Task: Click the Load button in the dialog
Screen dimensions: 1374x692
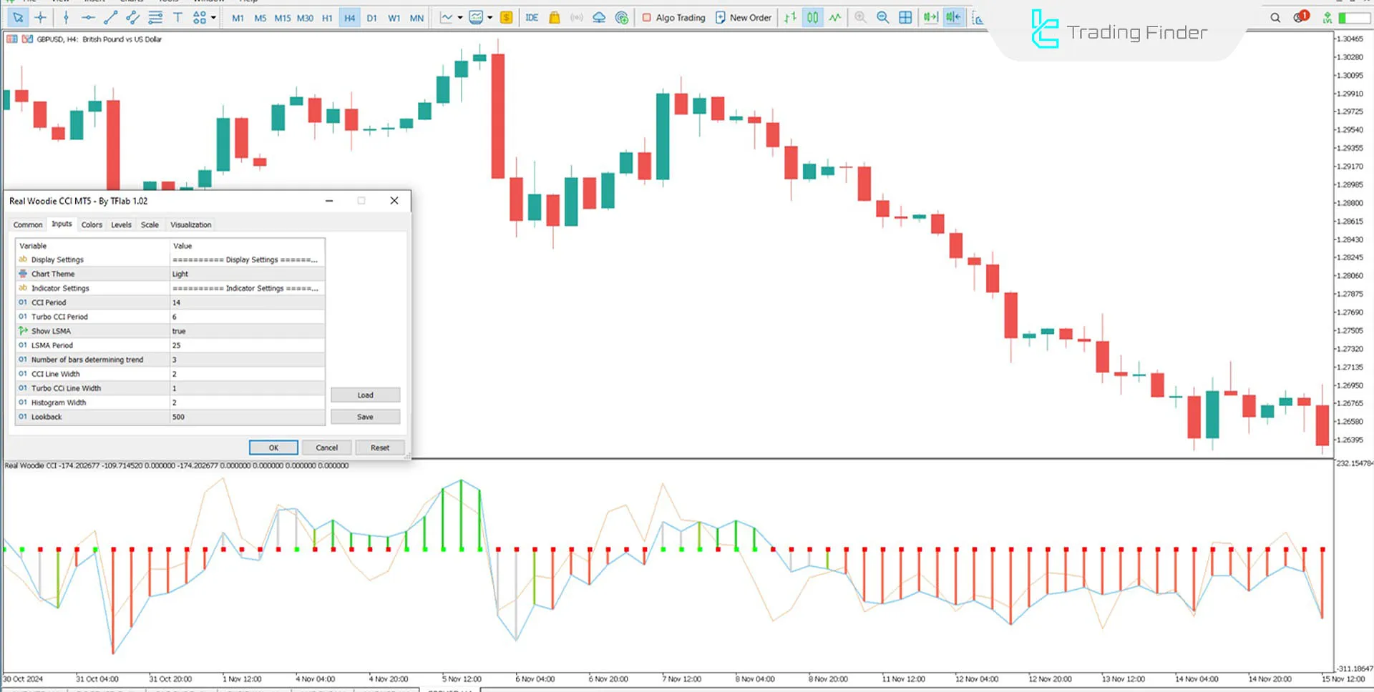Action: 365,395
